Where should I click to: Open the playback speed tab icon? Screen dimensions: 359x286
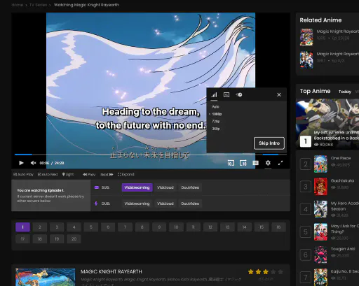pos(239,94)
